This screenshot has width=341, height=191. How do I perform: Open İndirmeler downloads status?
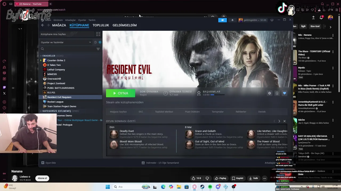[x=160, y=163]
